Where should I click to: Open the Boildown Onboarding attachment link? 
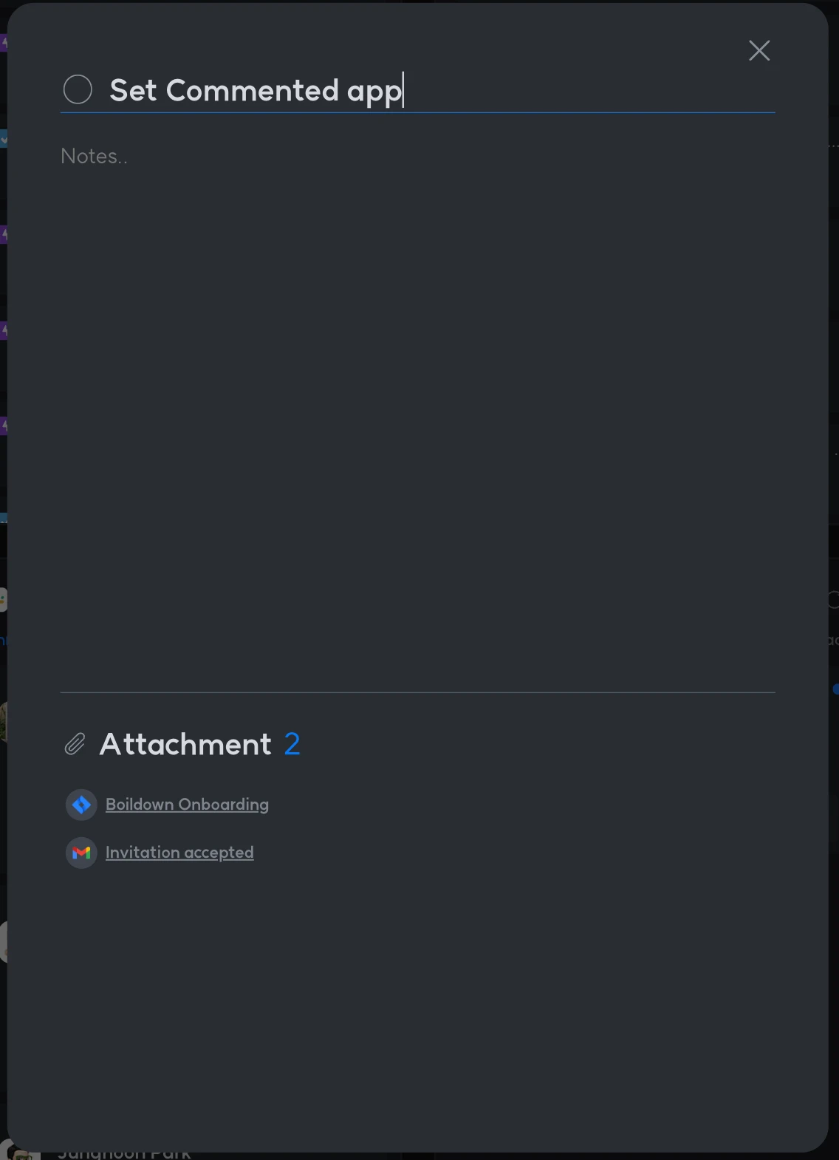pyautogui.click(x=187, y=805)
